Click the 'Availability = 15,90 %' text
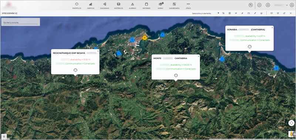This screenshot has width=296, height=140. click(x=80, y=59)
